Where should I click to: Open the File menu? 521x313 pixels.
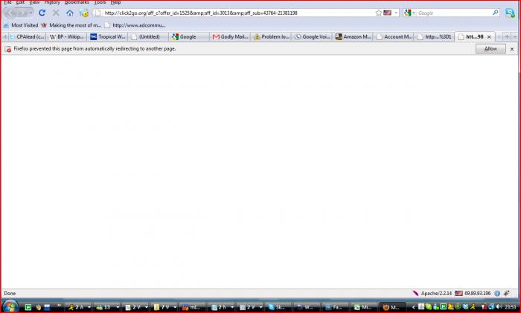[7, 2]
